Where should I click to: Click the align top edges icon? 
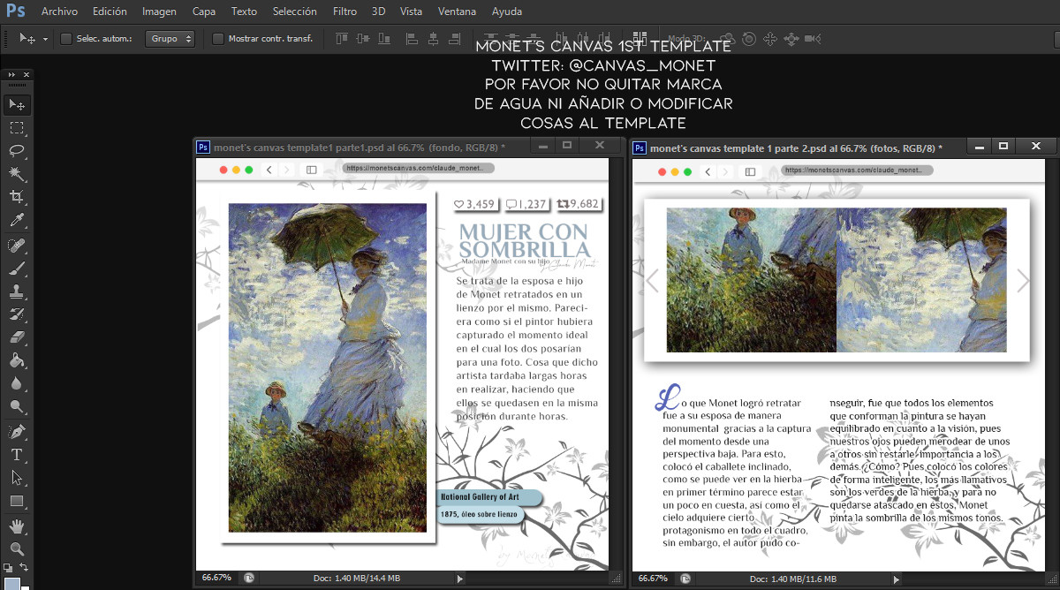click(x=342, y=39)
